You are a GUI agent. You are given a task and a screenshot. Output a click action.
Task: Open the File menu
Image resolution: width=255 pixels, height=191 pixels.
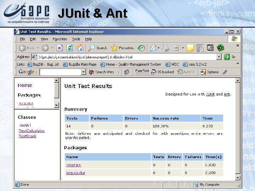coord(22,39)
